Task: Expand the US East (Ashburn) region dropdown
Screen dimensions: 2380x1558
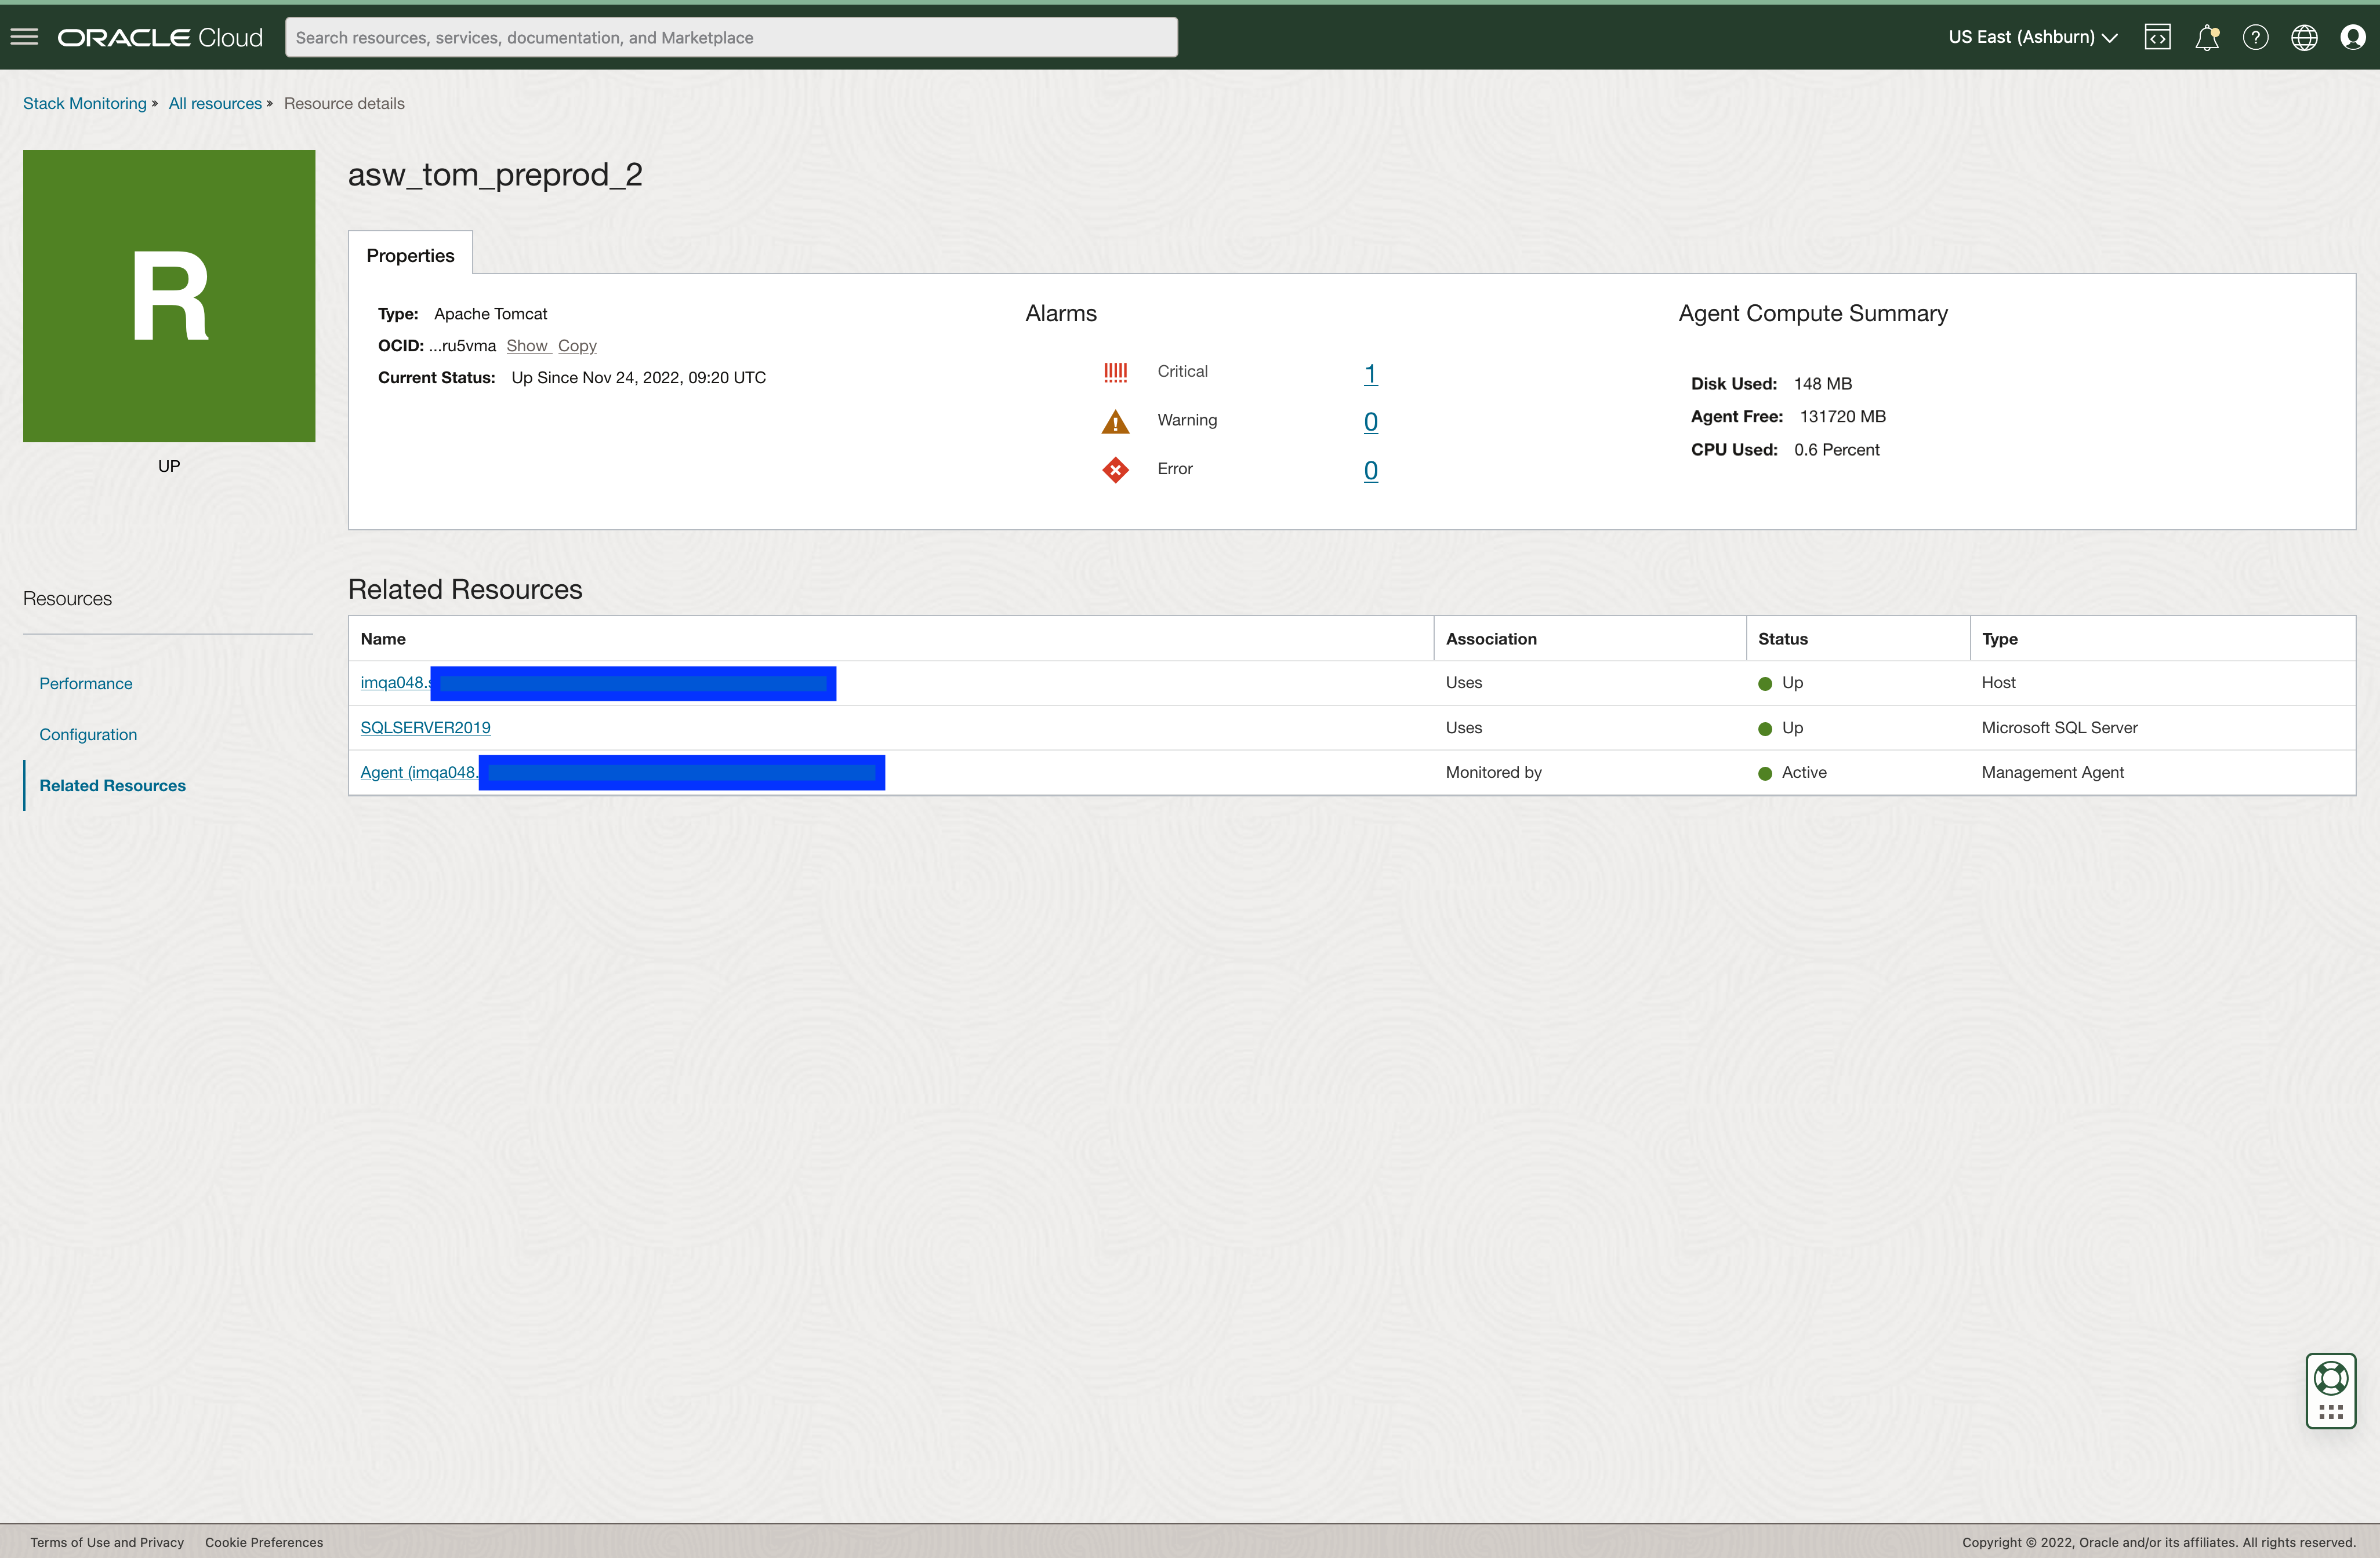Action: click(x=2032, y=37)
